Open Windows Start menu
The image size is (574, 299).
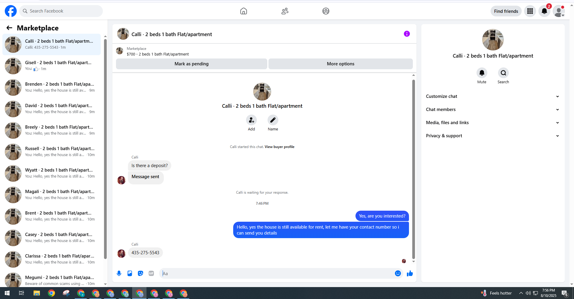(x=7, y=293)
